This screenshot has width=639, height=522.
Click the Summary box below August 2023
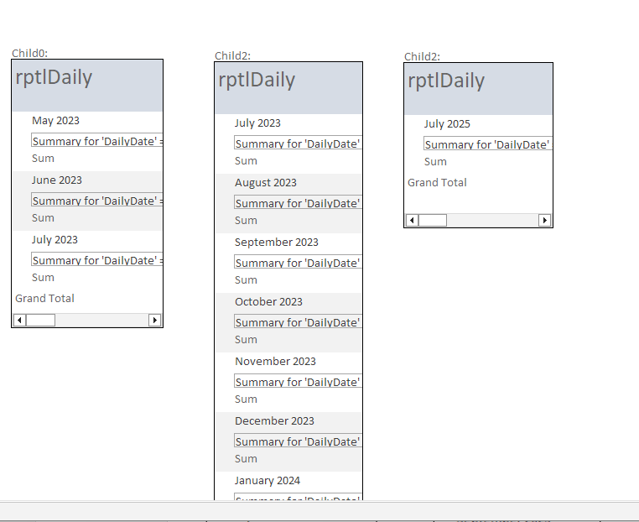(x=298, y=203)
